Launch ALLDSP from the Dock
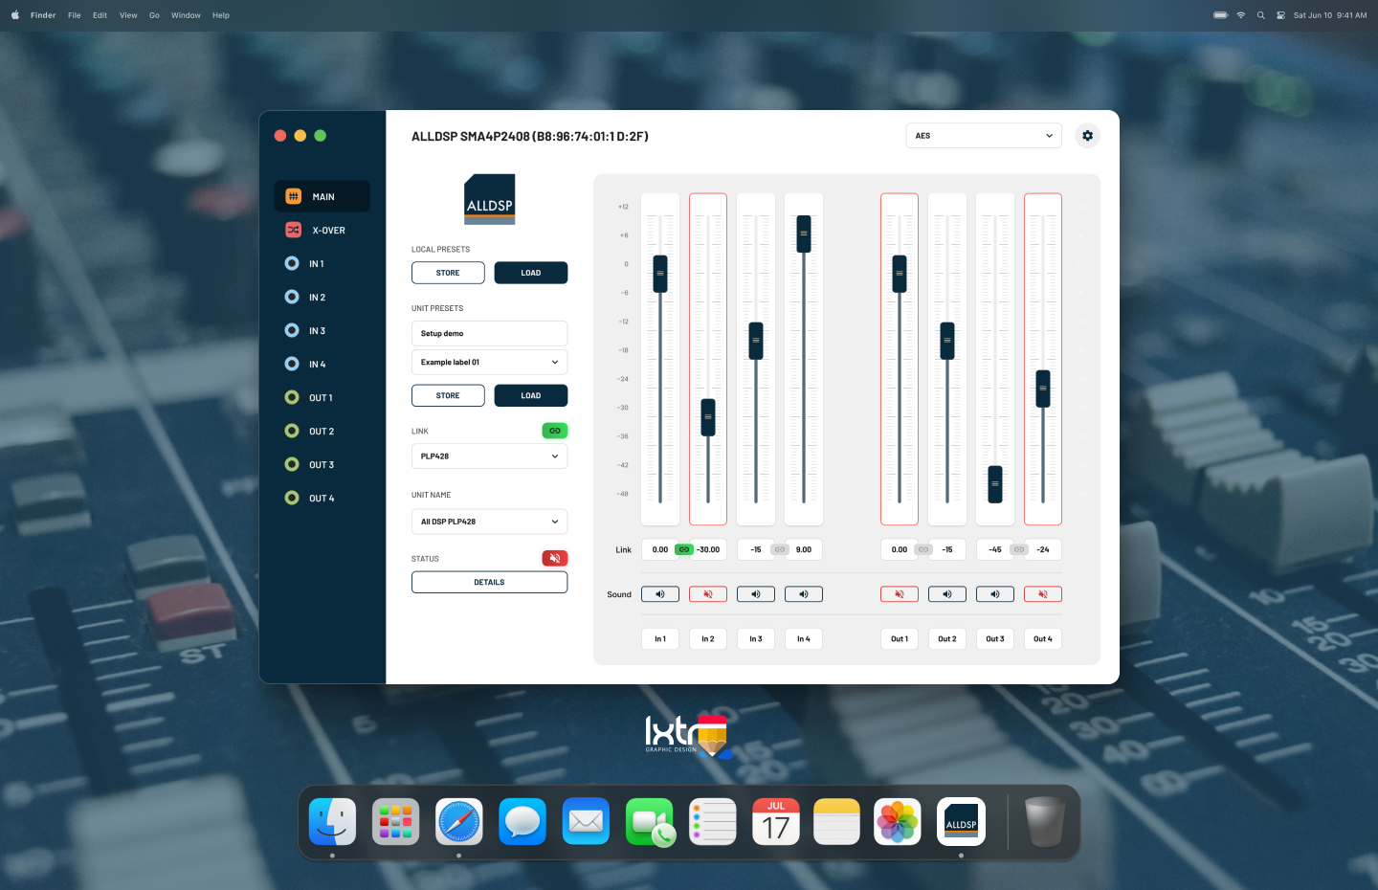 coord(961,822)
